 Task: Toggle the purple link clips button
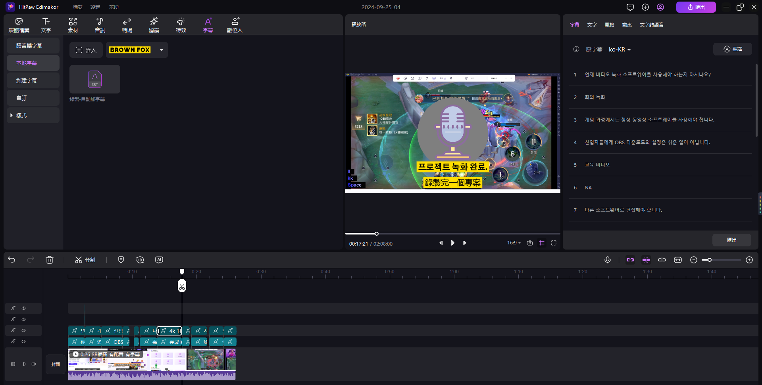click(x=630, y=260)
